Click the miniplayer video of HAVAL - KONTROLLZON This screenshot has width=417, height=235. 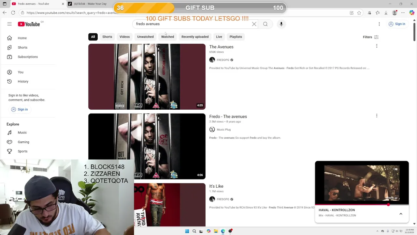coord(362,183)
